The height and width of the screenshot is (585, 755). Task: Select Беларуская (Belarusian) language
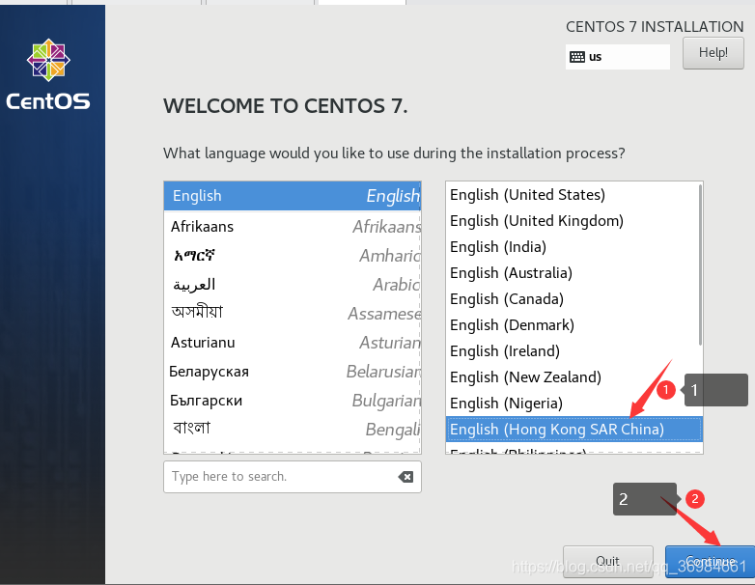(293, 372)
